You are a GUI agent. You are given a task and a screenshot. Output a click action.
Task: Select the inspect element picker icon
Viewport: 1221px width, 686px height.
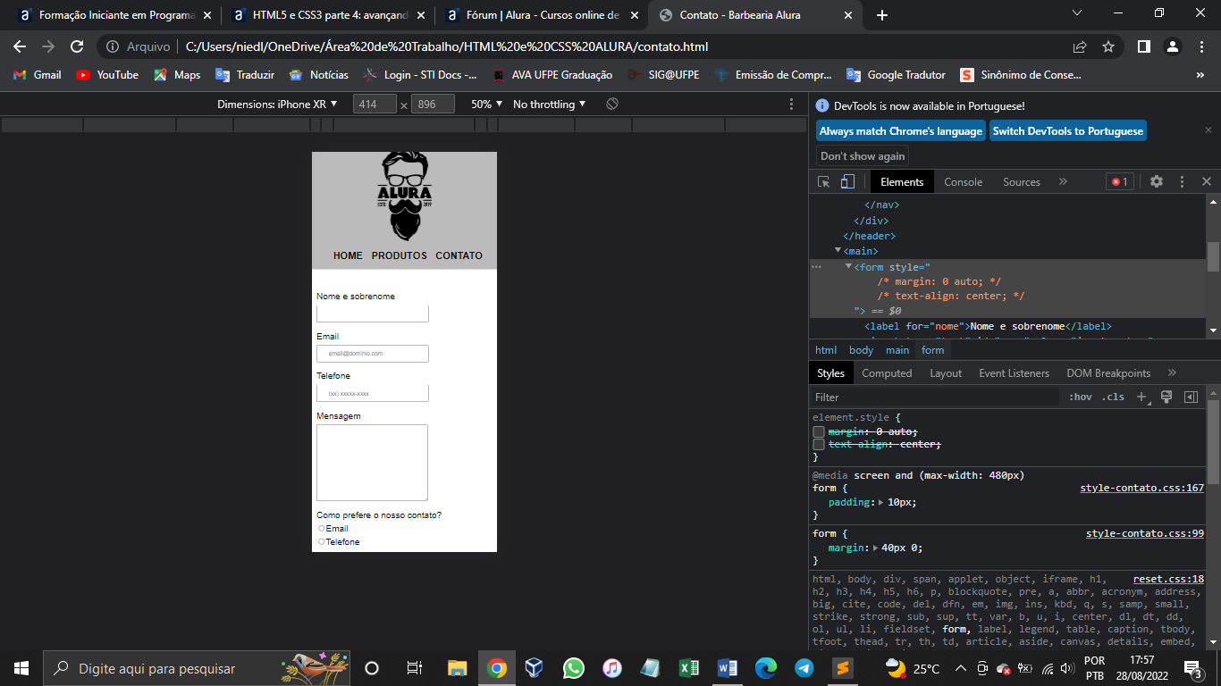pos(824,181)
